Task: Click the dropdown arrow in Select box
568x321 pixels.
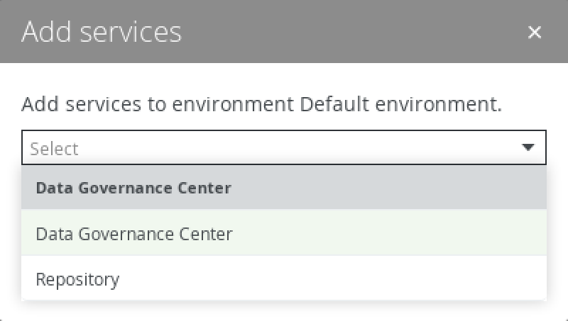Action: click(x=528, y=148)
